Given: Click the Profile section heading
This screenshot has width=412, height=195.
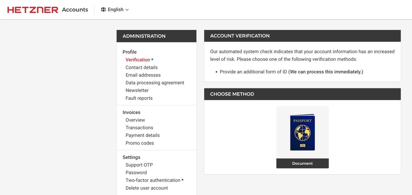Looking at the screenshot, I should pos(129,52).
